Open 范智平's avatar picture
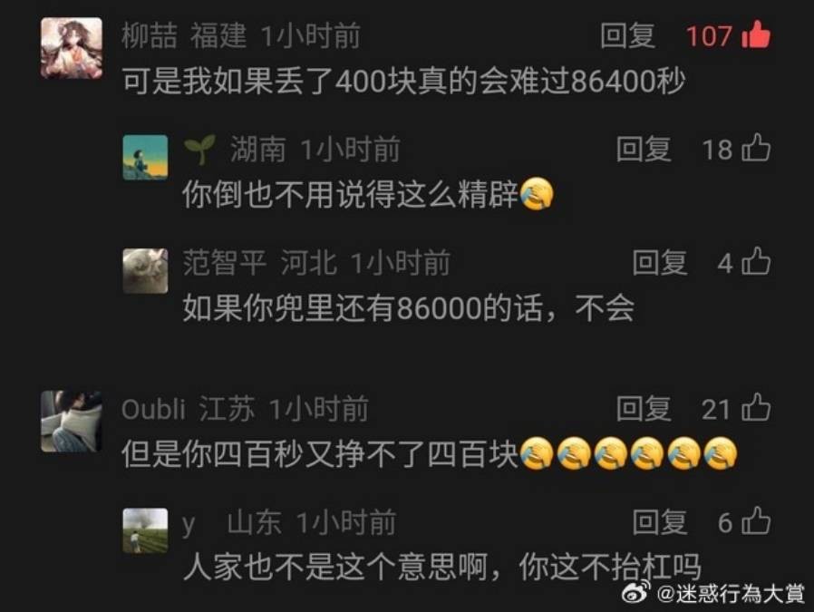814x612 pixels. 145,270
